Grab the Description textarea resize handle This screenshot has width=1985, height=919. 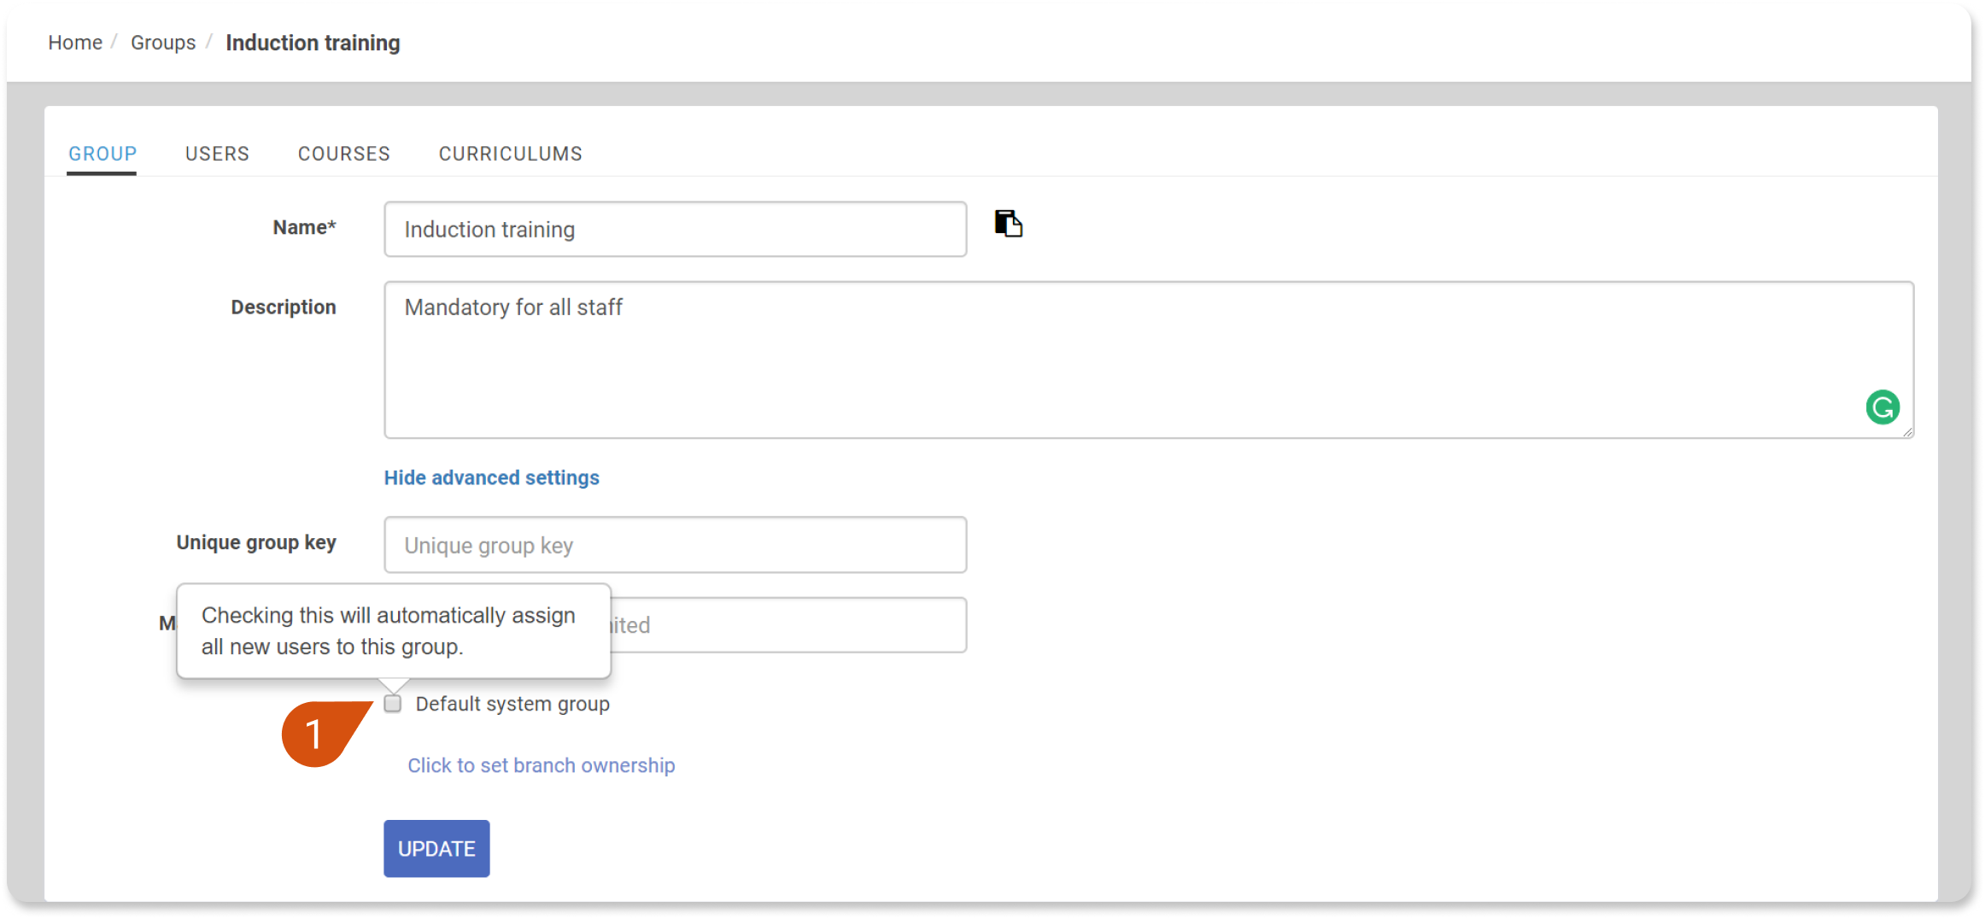(x=1906, y=432)
